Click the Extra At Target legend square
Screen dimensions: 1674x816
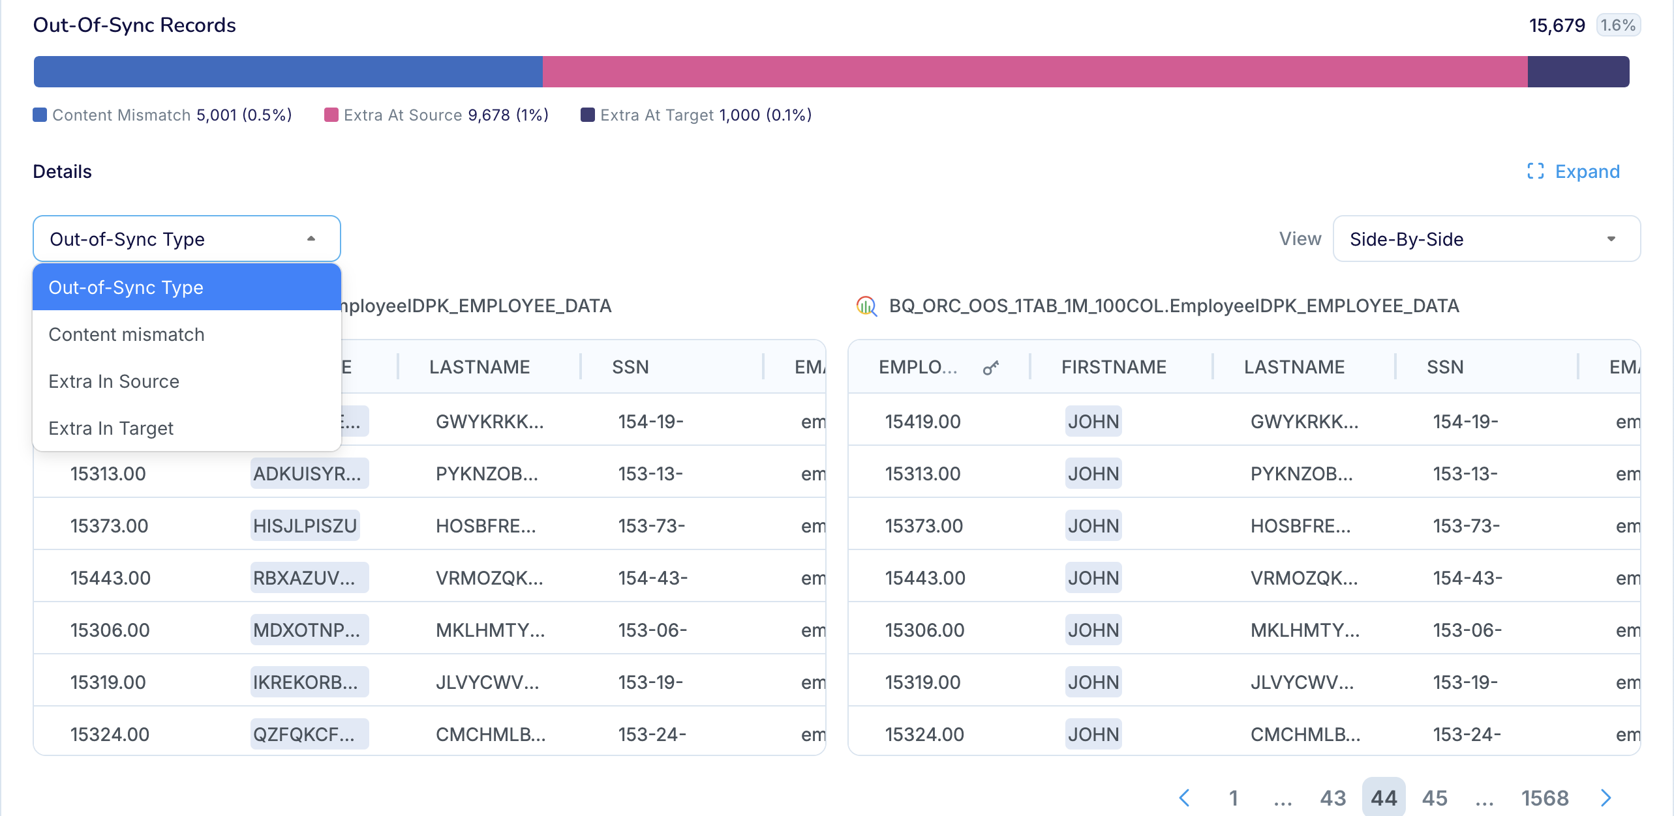[x=588, y=114]
